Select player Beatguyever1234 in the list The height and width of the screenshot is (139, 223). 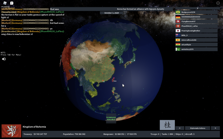pos(196,12)
